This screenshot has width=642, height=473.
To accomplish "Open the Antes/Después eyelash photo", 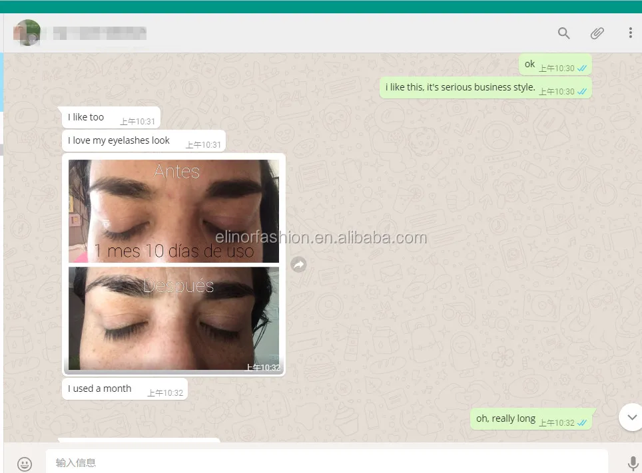I will [x=174, y=265].
